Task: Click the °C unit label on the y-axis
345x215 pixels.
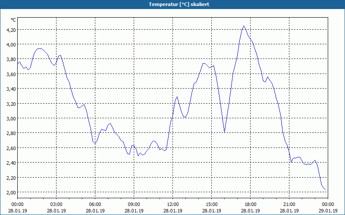Action: [x=13, y=20]
